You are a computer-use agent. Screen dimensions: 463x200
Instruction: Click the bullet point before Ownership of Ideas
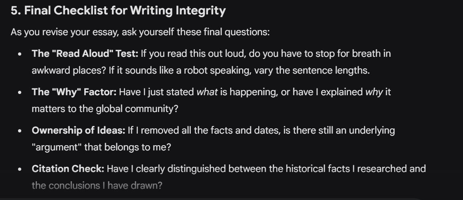coord(19,131)
